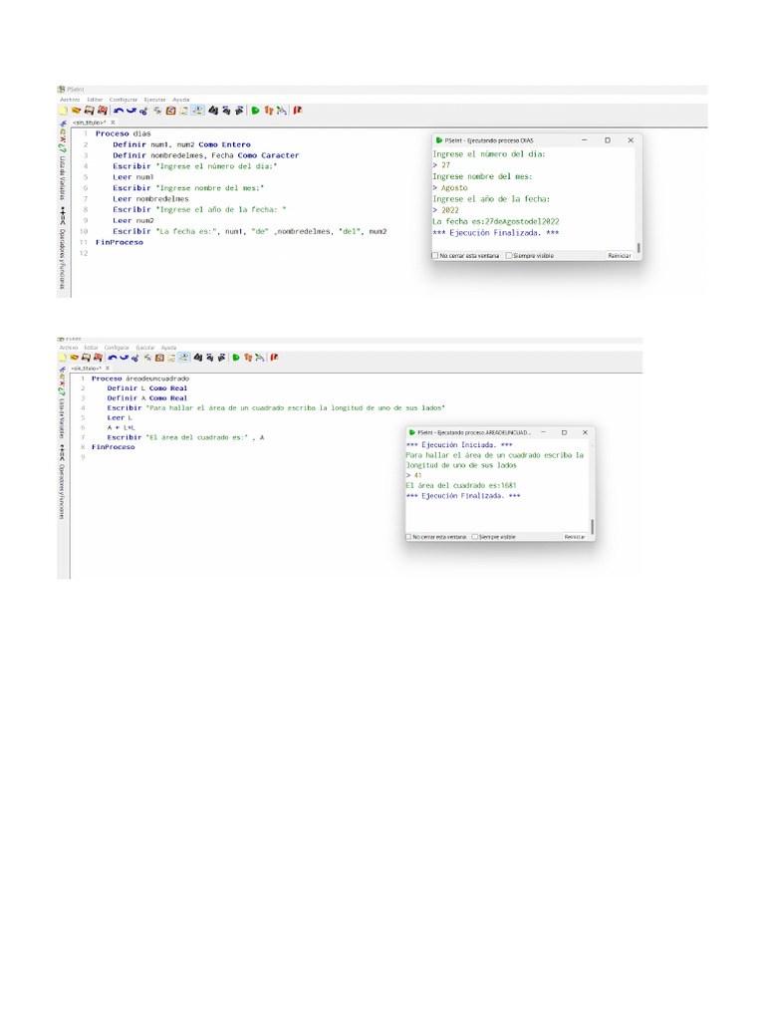Click the New file icon in the bottom PSeInt toolbar
765x1020 pixels.
[x=63, y=357]
